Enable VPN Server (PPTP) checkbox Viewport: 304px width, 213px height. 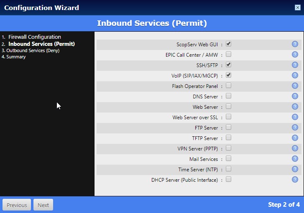[229, 148]
